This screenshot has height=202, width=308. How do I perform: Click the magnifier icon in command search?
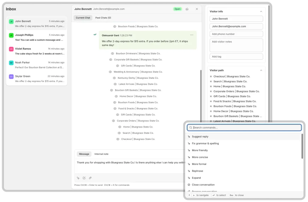[190, 127]
